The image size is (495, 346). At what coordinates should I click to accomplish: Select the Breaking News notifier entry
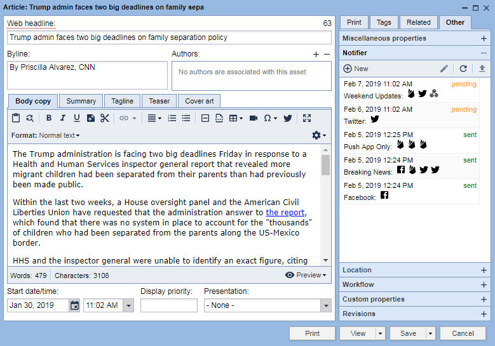coord(410,166)
